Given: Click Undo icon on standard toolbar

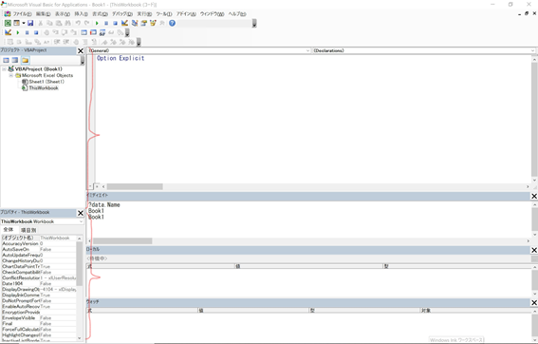Looking at the screenshot, I should click(x=78, y=23).
